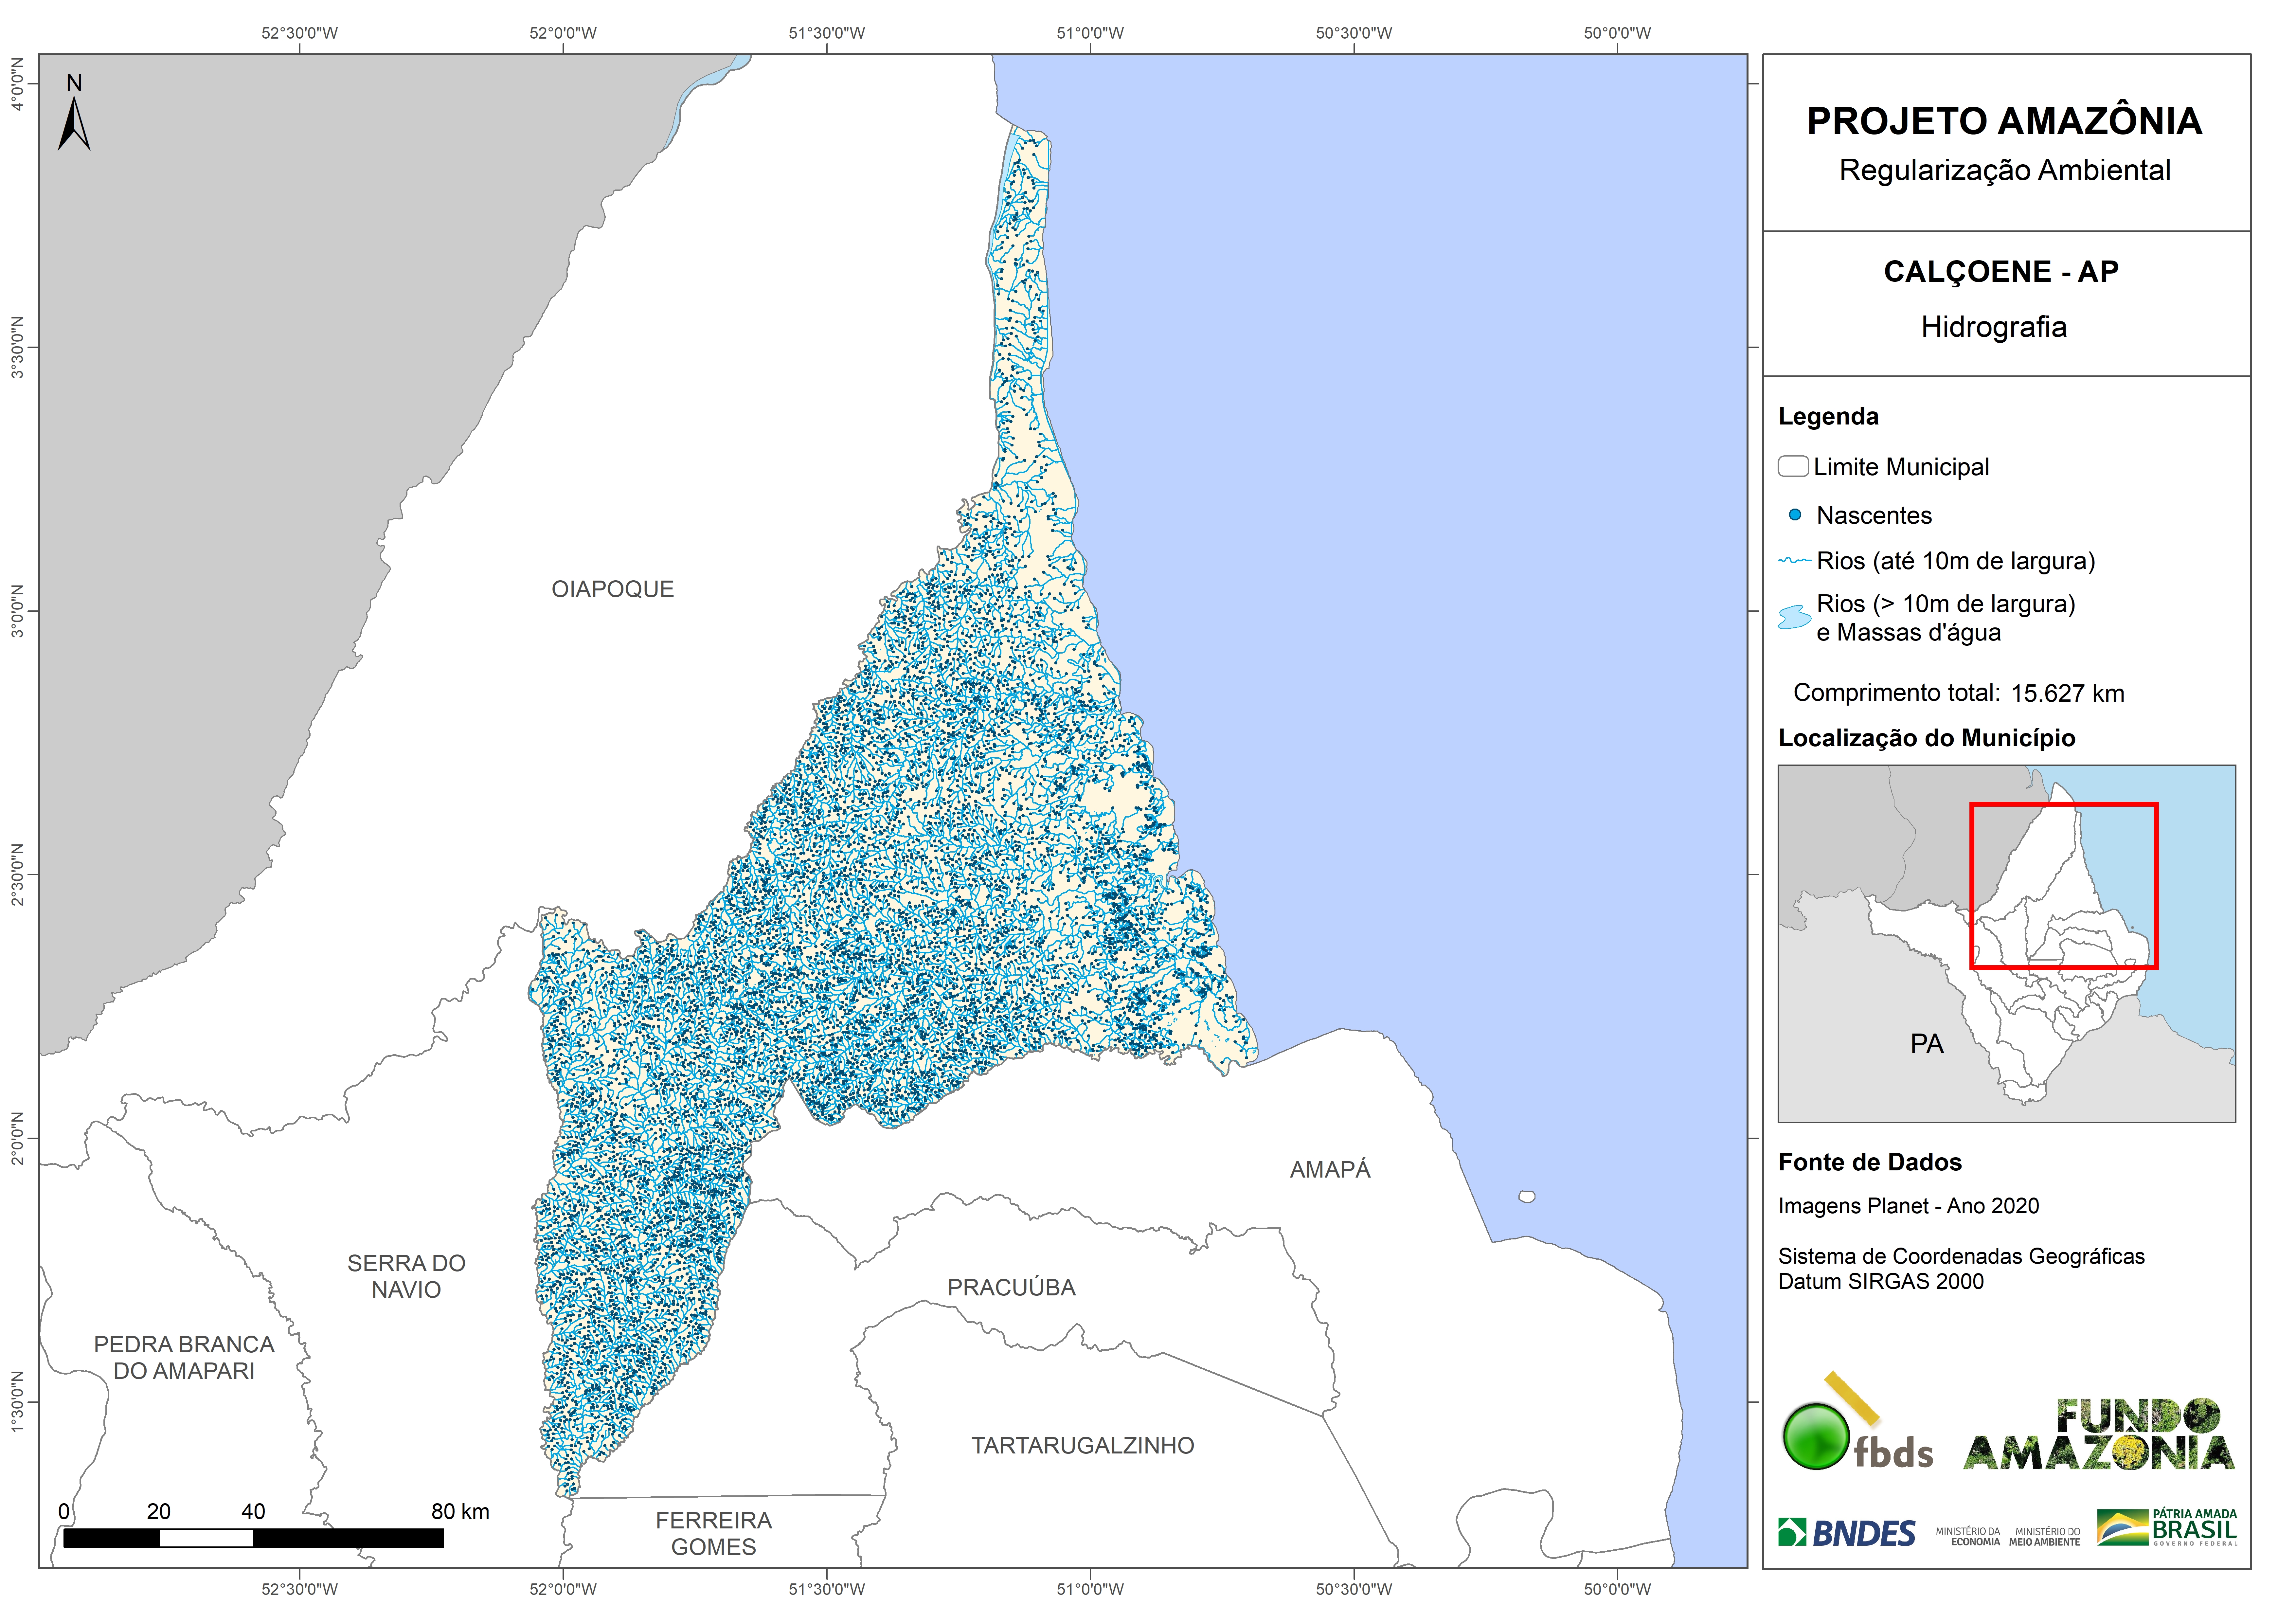
Task: Click the CALÇOENE - AP heading
Action: click(2001, 272)
